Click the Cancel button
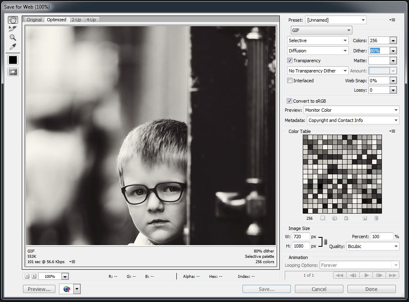The image size is (409, 302). point(319,289)
